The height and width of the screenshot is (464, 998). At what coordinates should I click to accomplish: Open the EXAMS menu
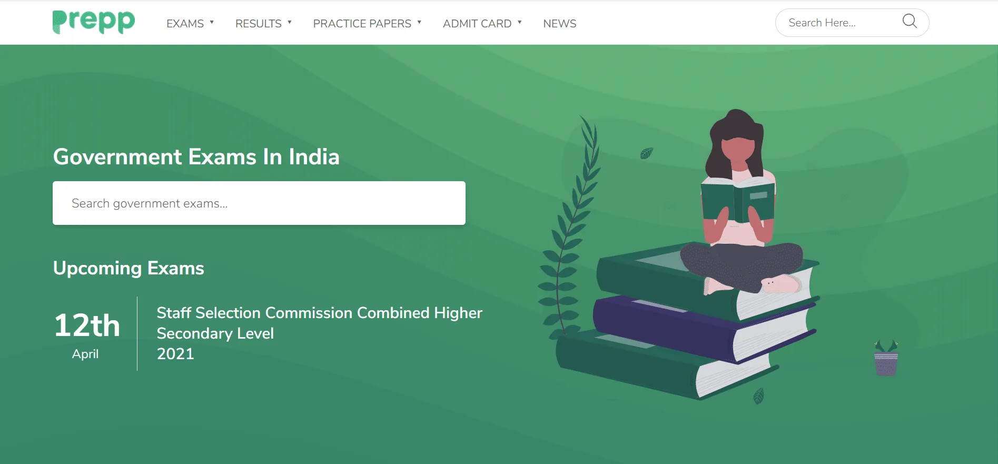185,23
